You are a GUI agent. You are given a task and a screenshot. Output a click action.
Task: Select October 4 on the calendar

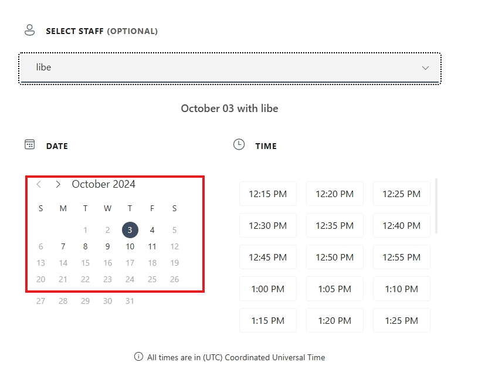click(152, 230)
